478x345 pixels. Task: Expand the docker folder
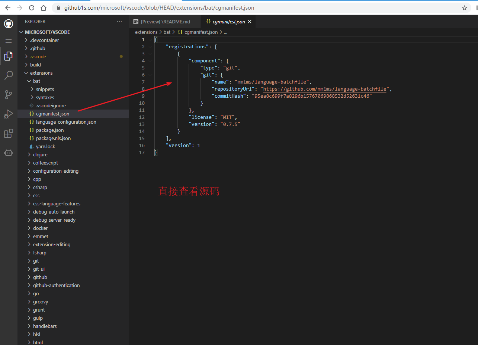(73, 228)
